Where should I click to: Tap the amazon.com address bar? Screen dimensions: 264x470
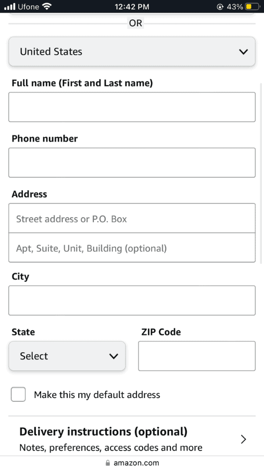pyautogui.click(x=132, y=463)
